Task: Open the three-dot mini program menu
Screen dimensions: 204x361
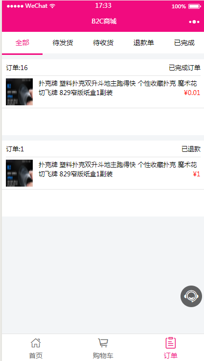Action: 194,22
